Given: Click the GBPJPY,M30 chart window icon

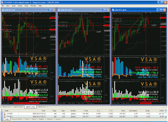Looking at the screenshot, I should pyautogui.click(x=113, y=10).
